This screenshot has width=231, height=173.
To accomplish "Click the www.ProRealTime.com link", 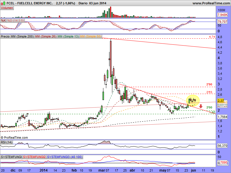I will click(211, 3).
